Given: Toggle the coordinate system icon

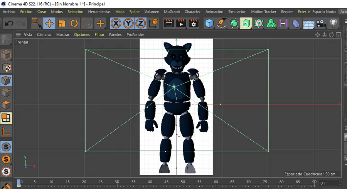Looking at the screenshot, I should (x=153, y=23).
